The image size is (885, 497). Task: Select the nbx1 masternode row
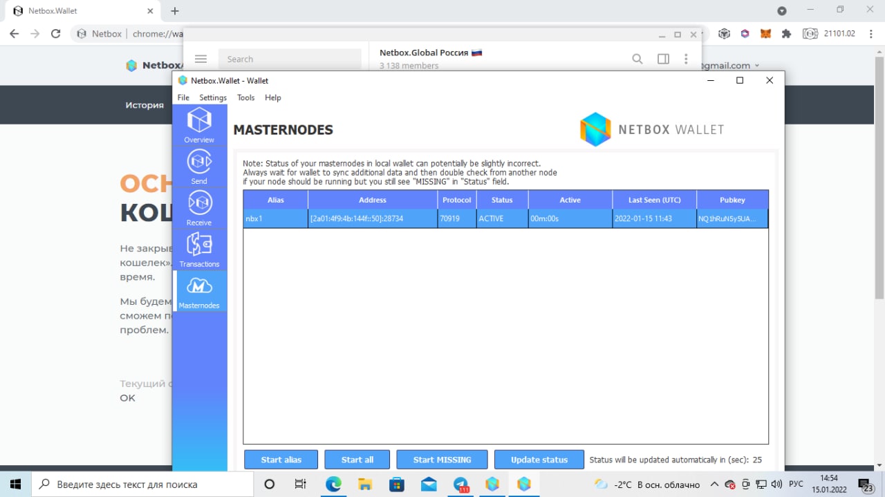(x=505, y=218)
